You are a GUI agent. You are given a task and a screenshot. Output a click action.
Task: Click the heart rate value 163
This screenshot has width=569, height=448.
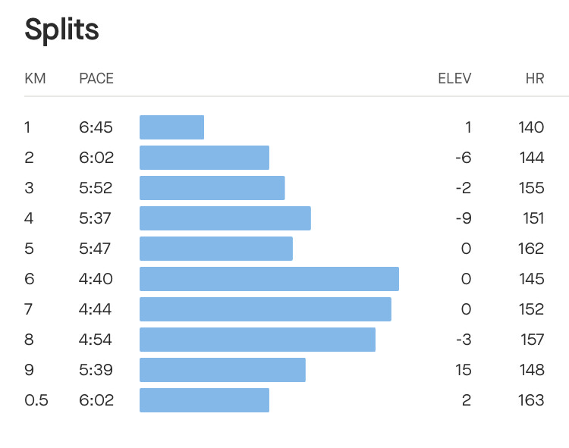coord(532,400)
